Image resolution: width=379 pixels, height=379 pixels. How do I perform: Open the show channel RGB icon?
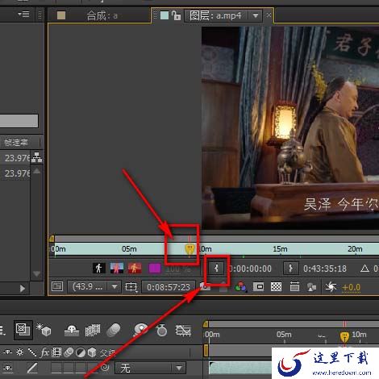click(240, 287)
